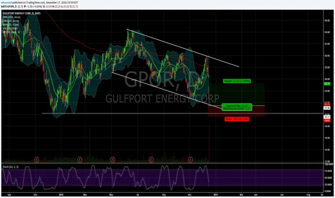Click the H:22.25 high value in header
This screenshot has height=198, width=335.
[x=56, y=6]
